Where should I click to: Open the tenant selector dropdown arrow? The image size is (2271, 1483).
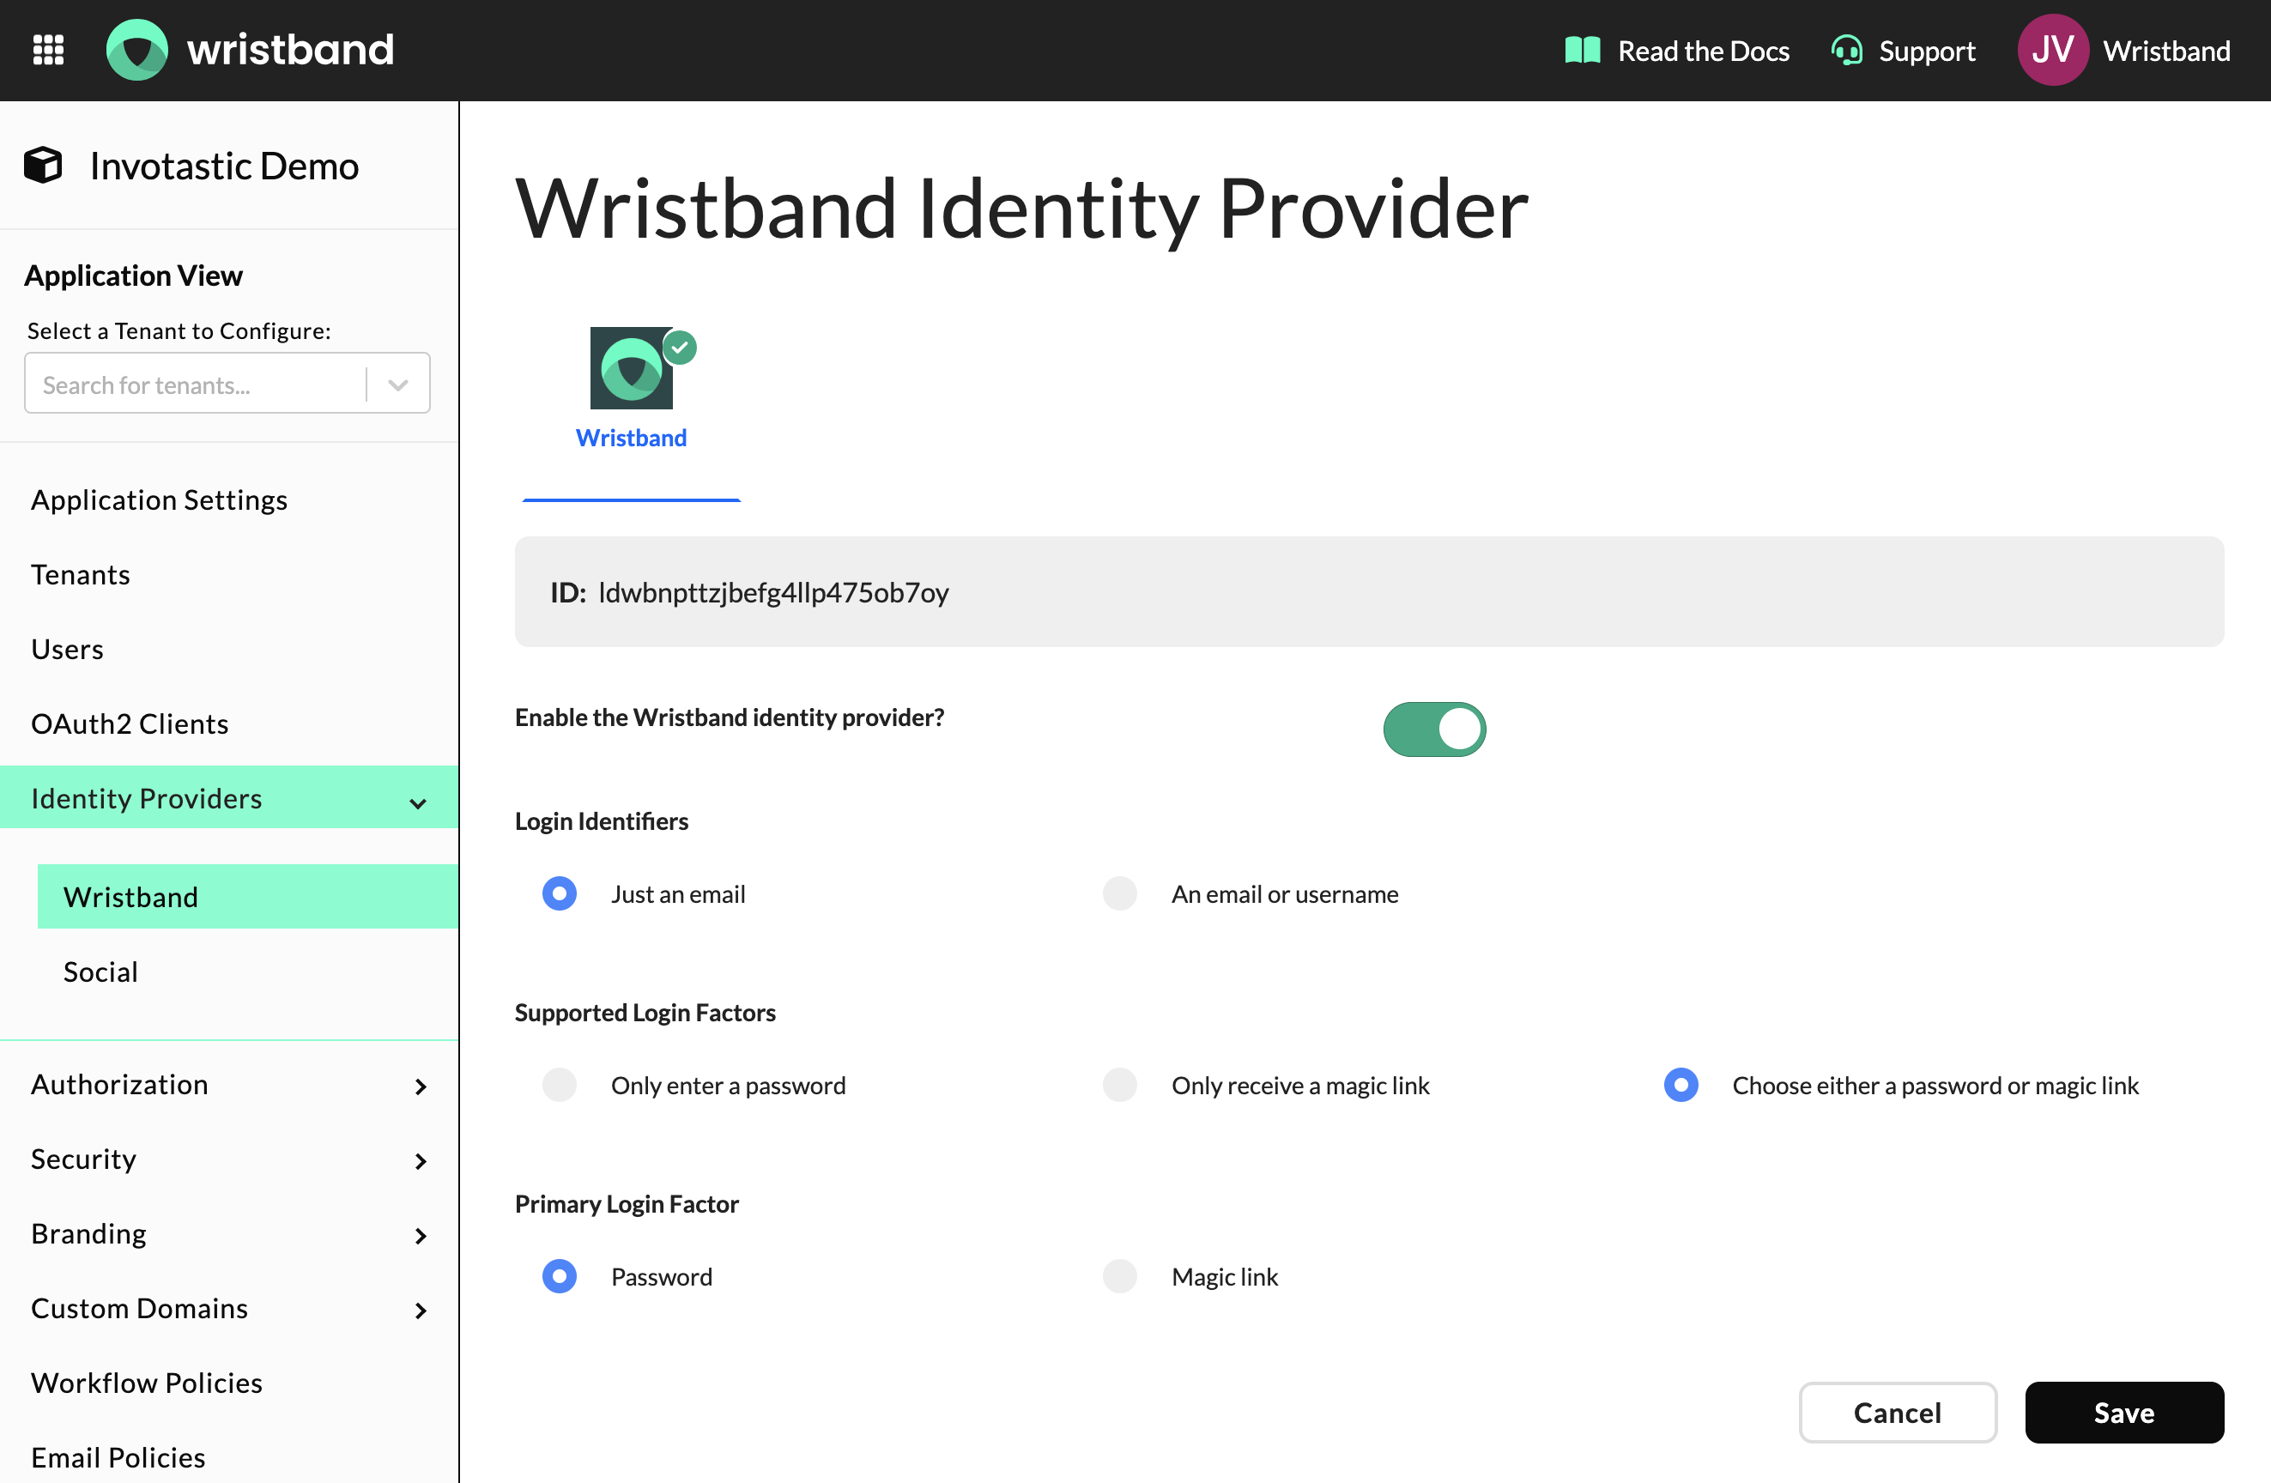(x=398, y=384)
